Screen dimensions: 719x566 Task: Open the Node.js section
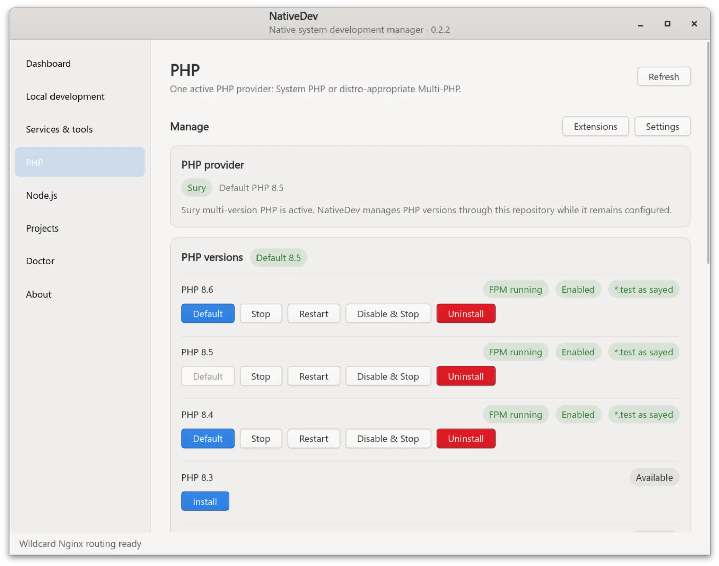pyautogui.click(x=80, y=195)
